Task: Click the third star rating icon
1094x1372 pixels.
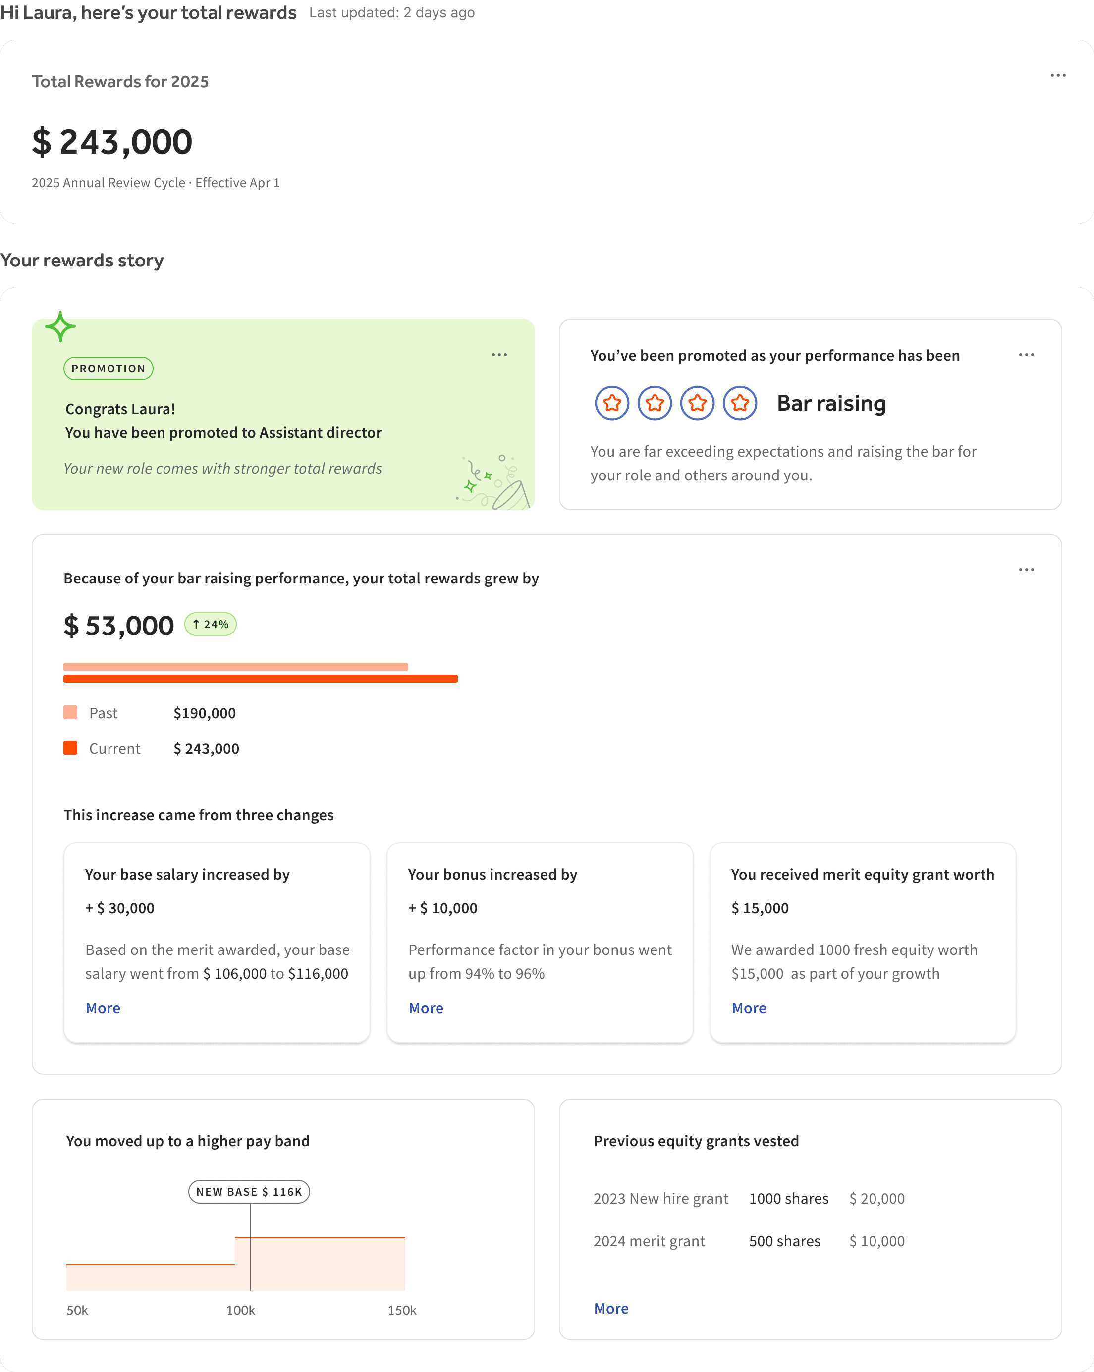Action: pos(697,403)
